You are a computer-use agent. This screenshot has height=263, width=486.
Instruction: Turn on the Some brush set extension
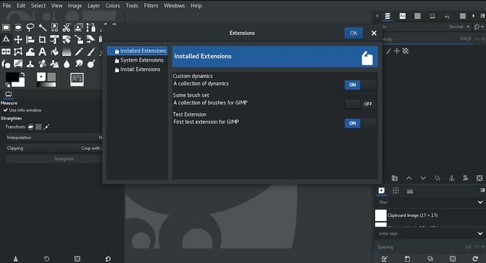click(360, 104)
